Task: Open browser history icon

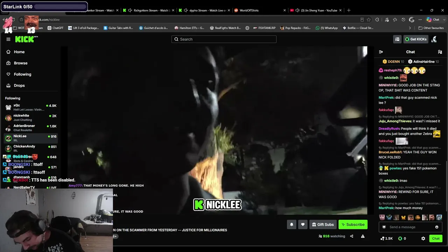Action: click(403, 20)
